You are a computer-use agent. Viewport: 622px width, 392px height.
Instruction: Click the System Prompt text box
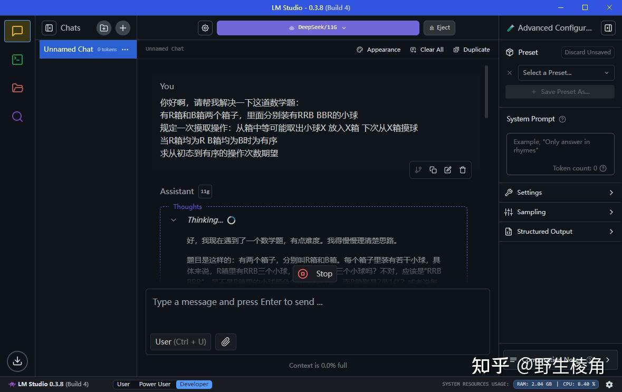560,154
